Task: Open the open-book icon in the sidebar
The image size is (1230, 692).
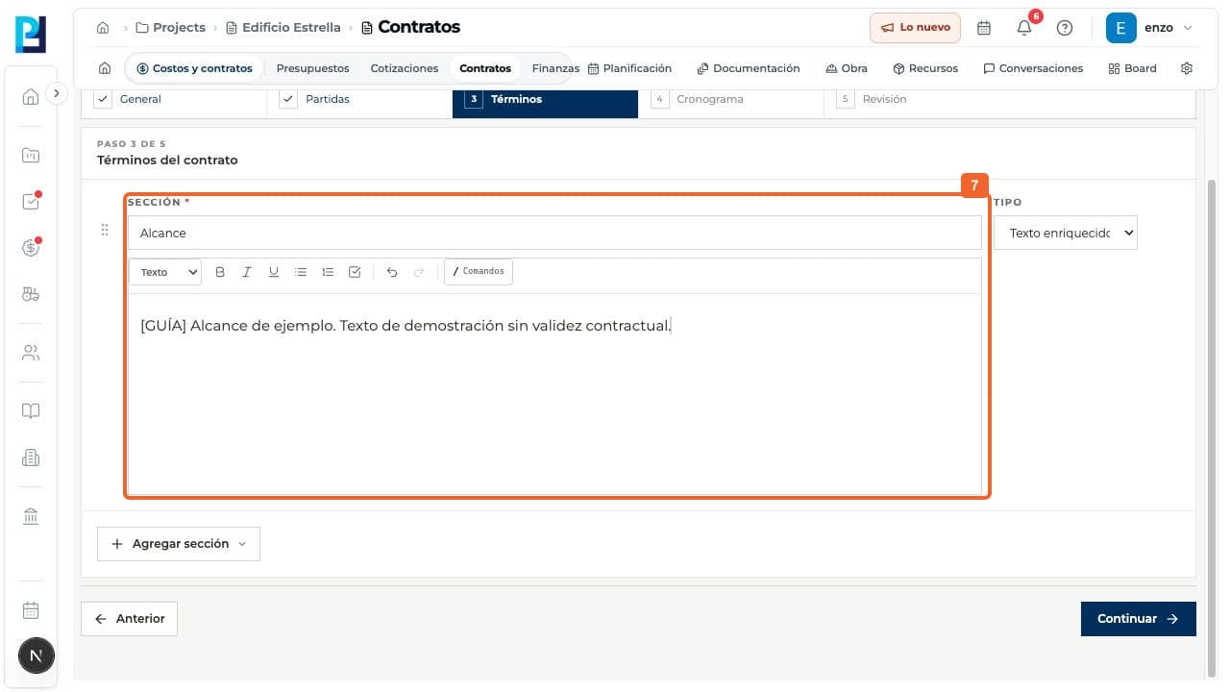Action: (x=31, y=411)
